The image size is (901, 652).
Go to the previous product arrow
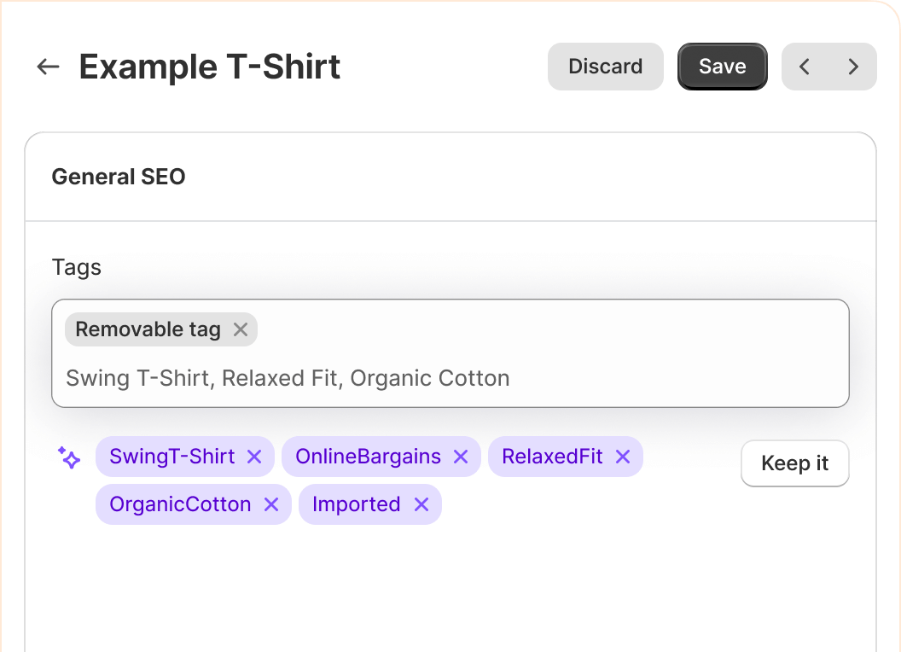click(805, 67)
